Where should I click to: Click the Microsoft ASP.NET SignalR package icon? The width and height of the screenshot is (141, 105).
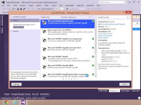tap(44, 58)
